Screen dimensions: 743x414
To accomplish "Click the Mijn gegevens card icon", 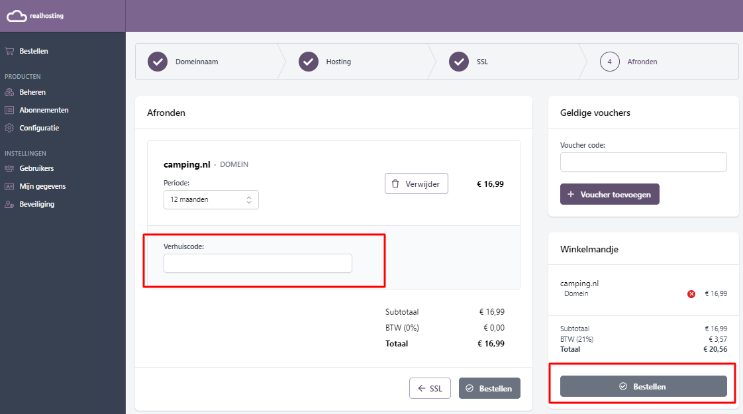I will (9, 186).
